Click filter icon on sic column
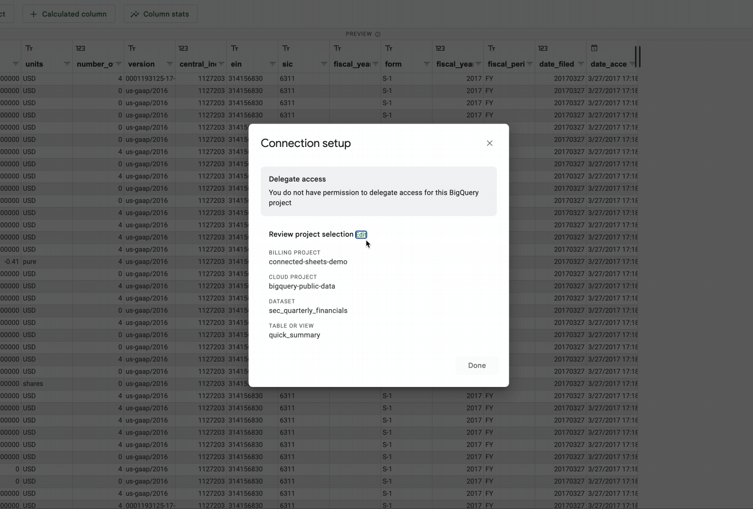 [324, 64]
